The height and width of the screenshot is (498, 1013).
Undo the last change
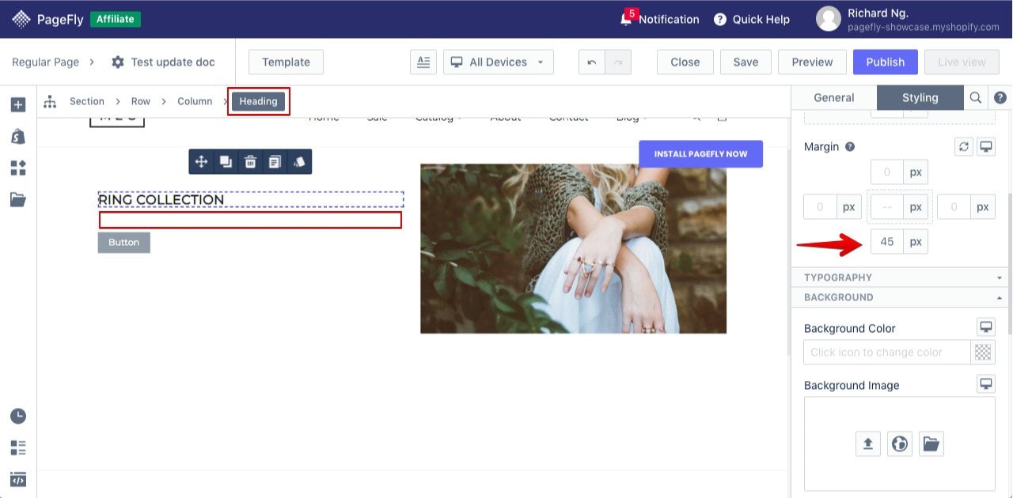(592, 62)
